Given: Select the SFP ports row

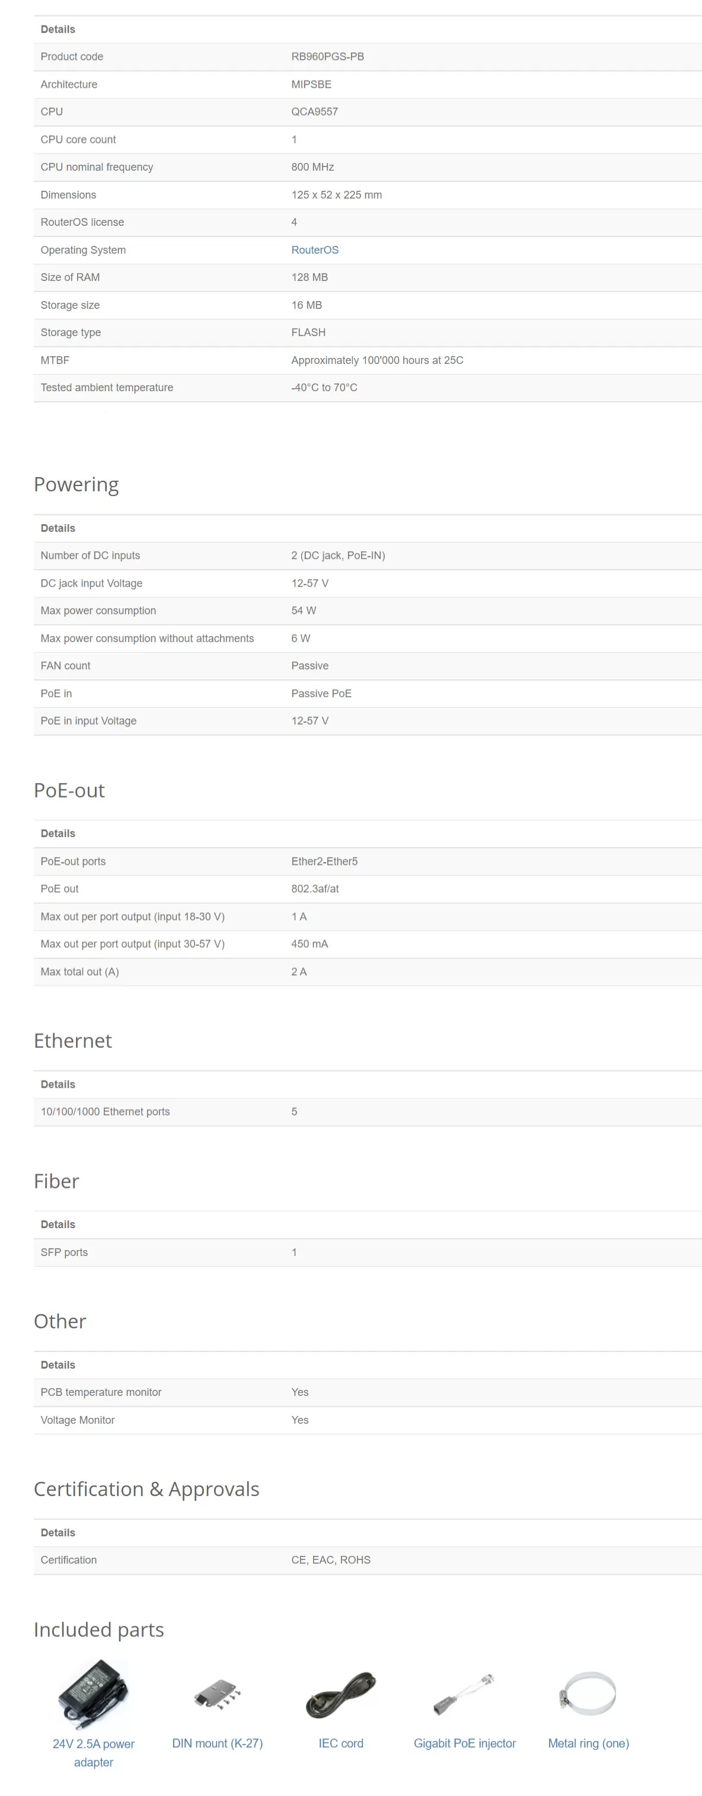Looking at the screenshot, I should (368, 1252).
